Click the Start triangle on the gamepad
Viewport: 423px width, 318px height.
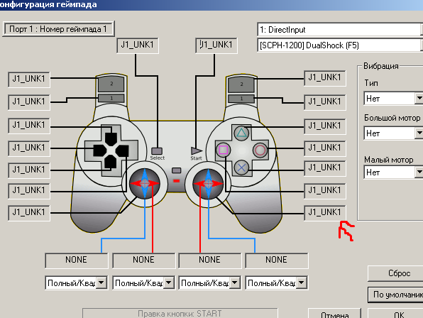(x=196, y=150)
